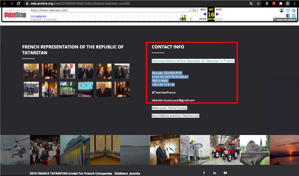The image size is (299, 176).
Task: Reload the archived page
Action: tap(19, 3)
